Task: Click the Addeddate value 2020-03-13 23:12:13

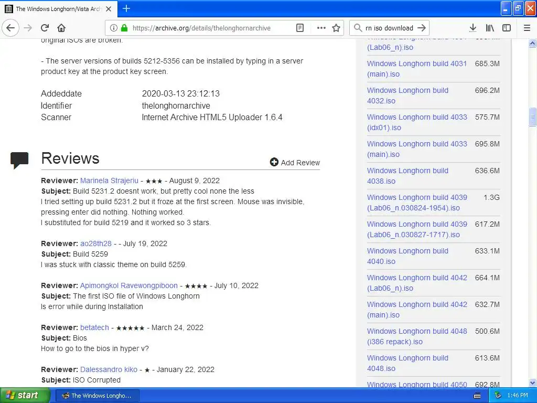Action: coord(181,93)
